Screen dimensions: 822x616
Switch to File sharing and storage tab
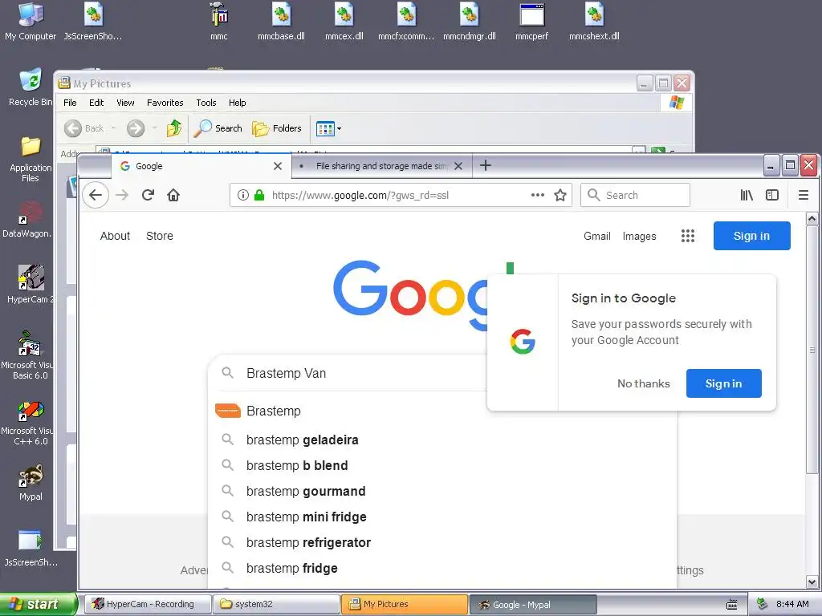click(x=381, y=166)
